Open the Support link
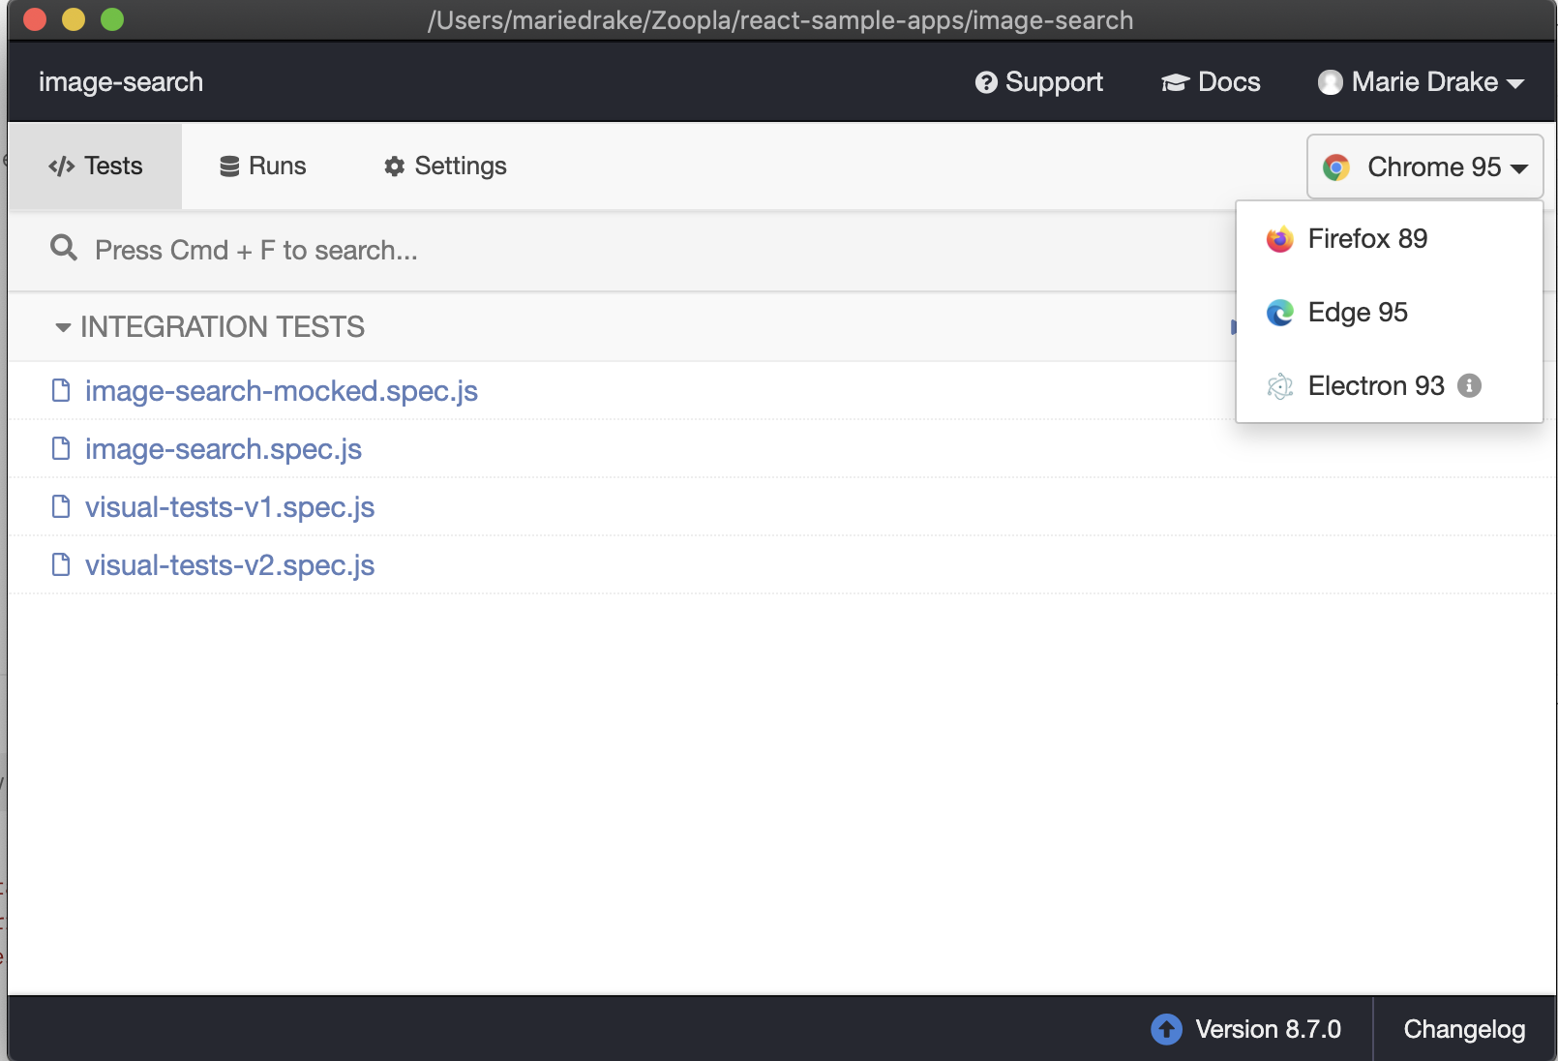The image size is (1558, 1061). [1038, 82]
